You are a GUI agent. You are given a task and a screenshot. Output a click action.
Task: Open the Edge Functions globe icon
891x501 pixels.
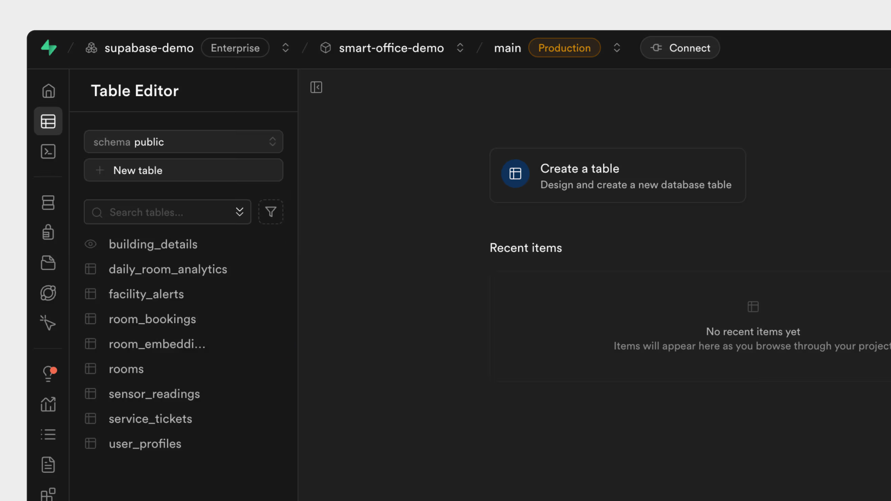click(x=48, y=293)
